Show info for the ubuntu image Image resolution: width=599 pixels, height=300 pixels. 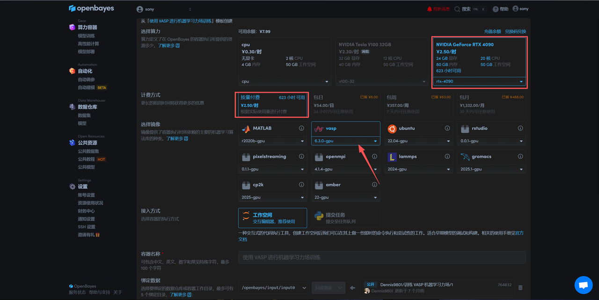(x=447, y=129)
